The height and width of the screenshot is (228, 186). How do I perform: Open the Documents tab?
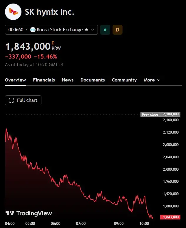tap(93, 80)
